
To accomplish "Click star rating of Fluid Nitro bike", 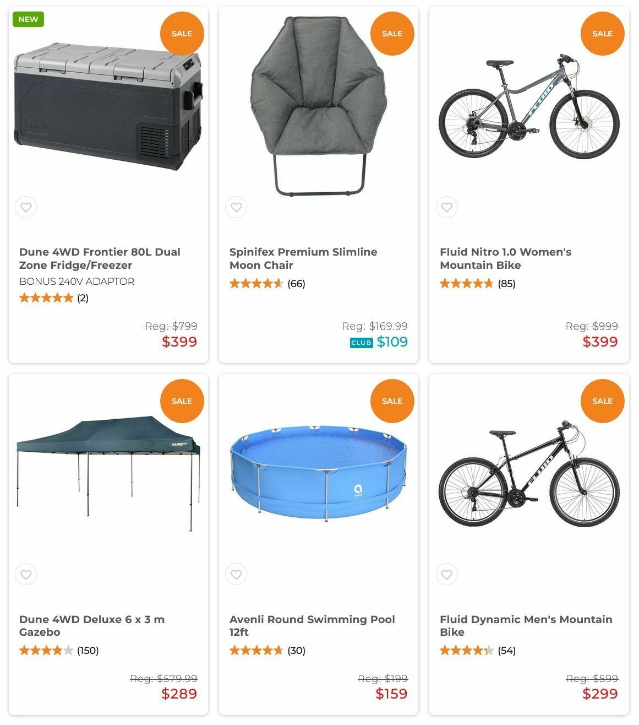I will coord(466,284).
